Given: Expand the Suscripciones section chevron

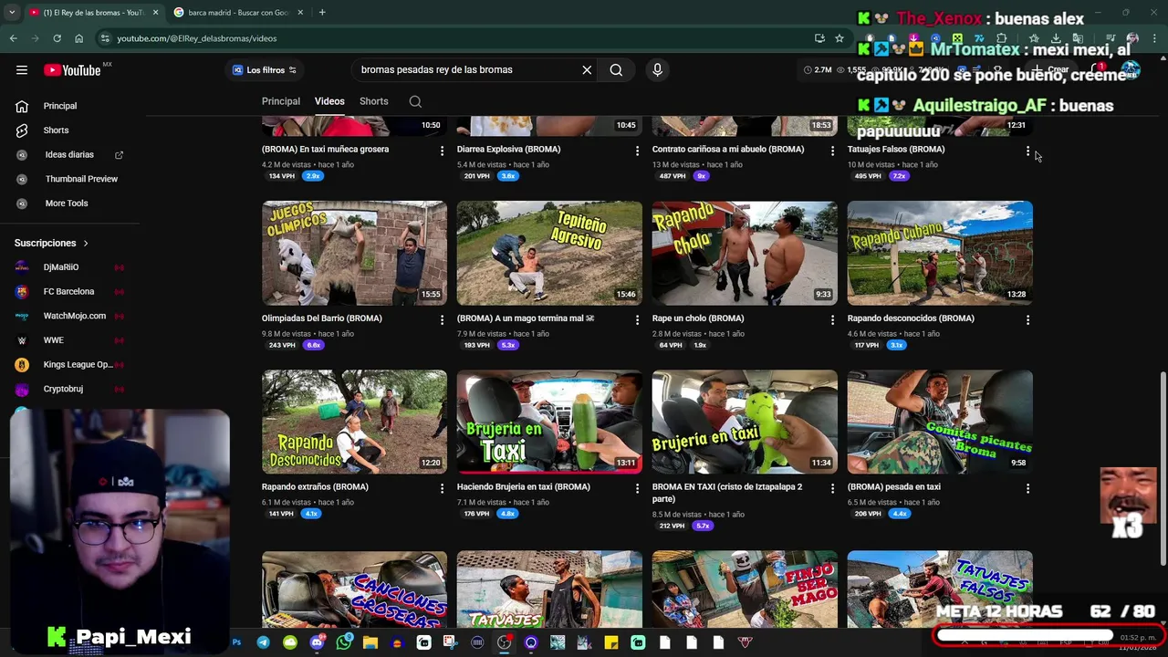Looking at the screenshot, I should click(x=86, y=244).
